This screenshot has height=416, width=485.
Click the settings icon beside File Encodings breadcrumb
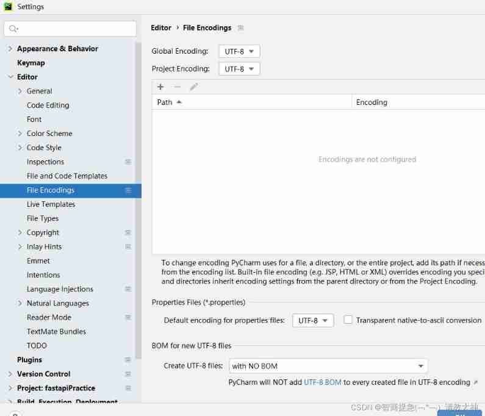tap(240, 28)
